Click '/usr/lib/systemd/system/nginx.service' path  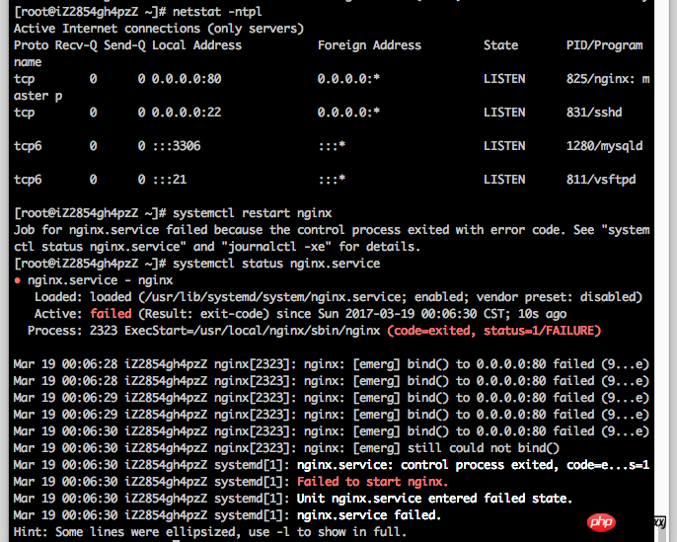click(x=274, y=297)
